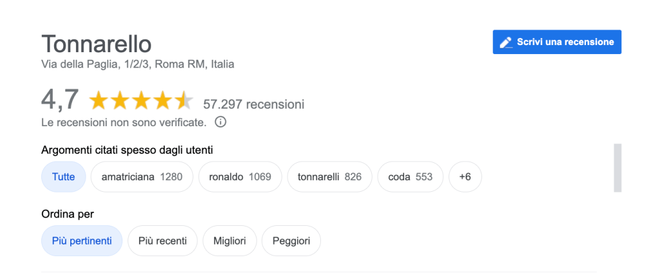Screen dimensions: 660x278
Task: Sort reviews by Più pertinenti
Action: pos(82,241)
